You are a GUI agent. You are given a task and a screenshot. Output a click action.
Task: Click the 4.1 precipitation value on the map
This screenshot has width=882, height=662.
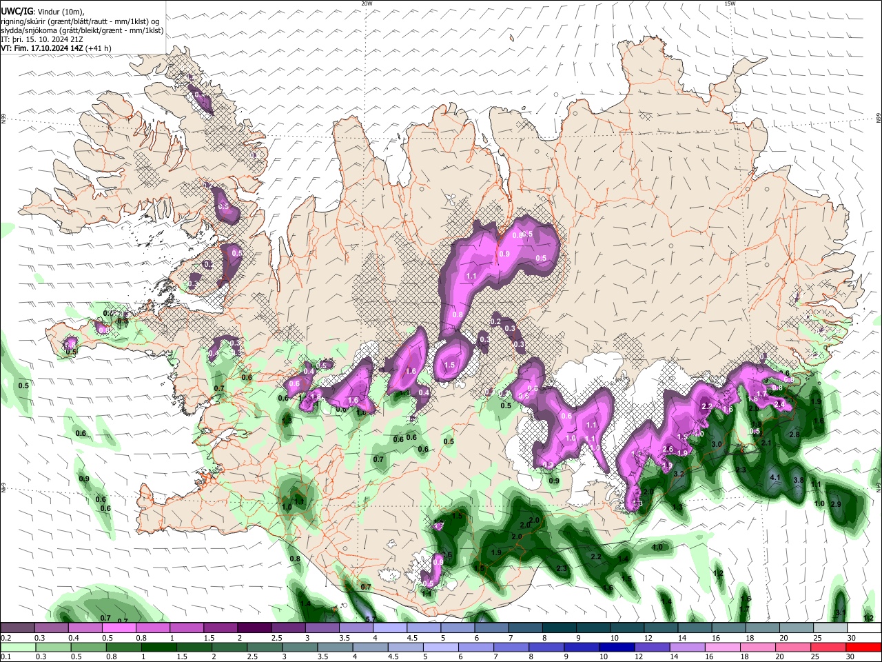click(x=775, y=477)
